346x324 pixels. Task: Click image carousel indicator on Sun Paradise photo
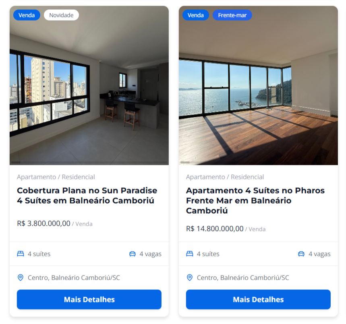pyautogui.click(x=16, y=162)
